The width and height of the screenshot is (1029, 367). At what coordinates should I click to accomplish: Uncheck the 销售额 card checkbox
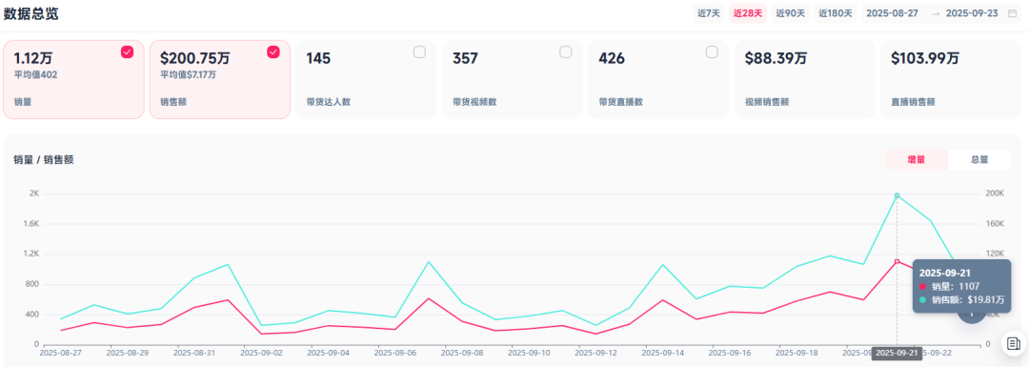point(273,51)
